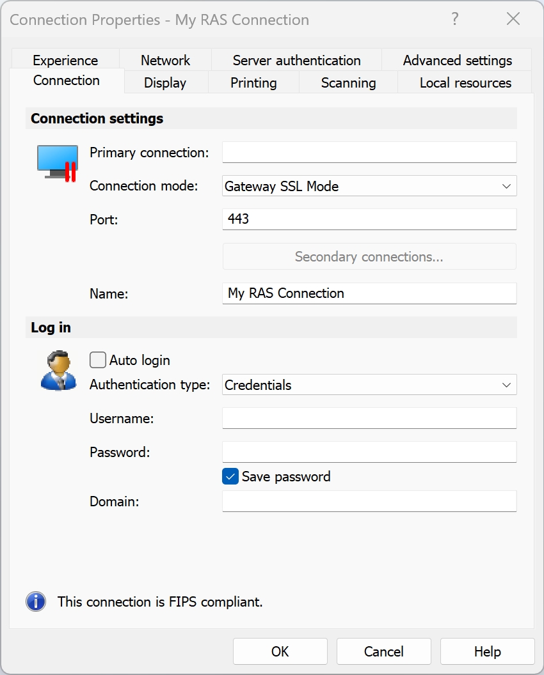Select the Port number field
The height and width of the screenshot is (675, 544).
369,219
